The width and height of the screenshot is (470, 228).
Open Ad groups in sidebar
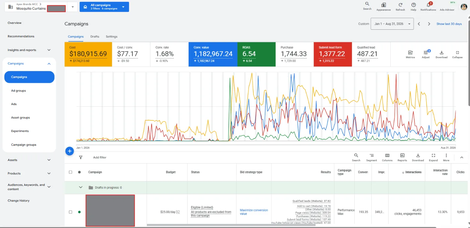(18, 91)
